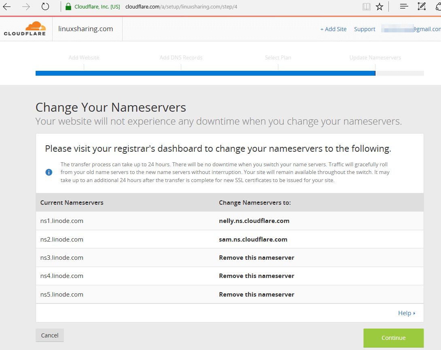Add page to favorites star icon

[380, 6]
